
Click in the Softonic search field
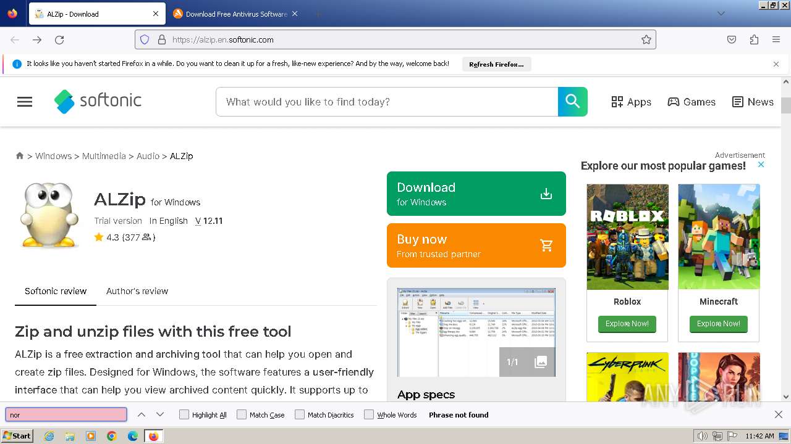387,102
